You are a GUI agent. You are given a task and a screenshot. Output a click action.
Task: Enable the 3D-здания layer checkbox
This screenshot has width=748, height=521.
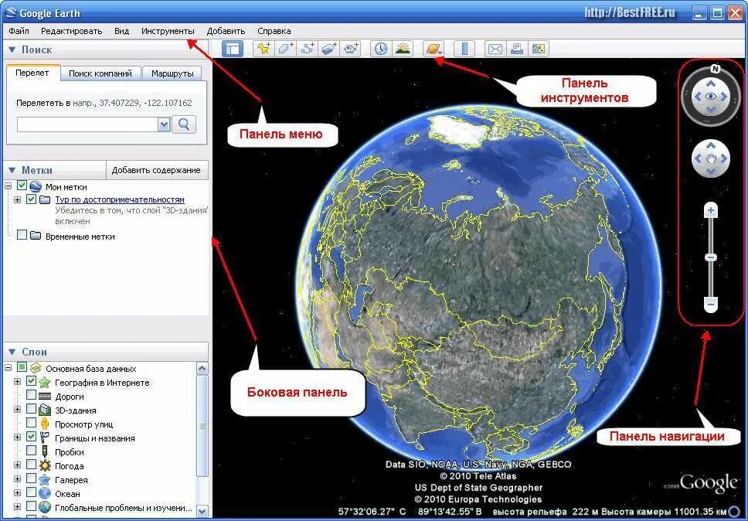32,409
